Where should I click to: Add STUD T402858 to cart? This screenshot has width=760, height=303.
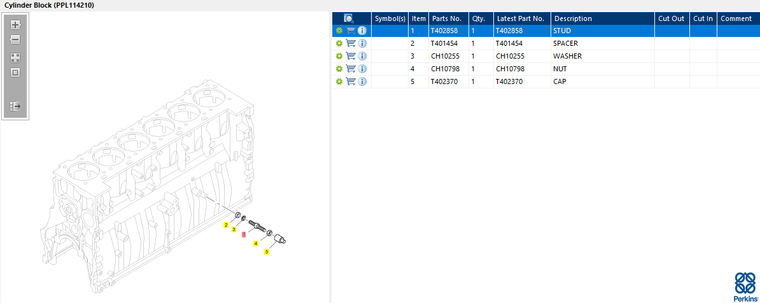tap(351, 31)
